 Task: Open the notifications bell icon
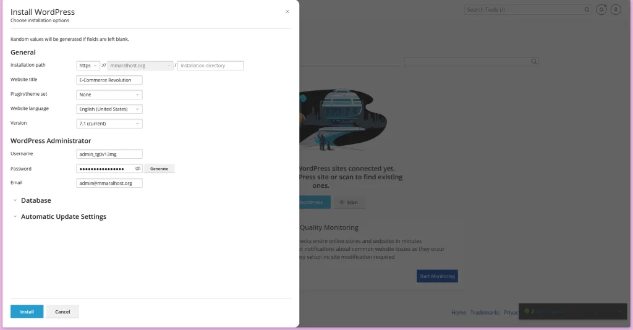pyautogui.click(x=601, y=10)
